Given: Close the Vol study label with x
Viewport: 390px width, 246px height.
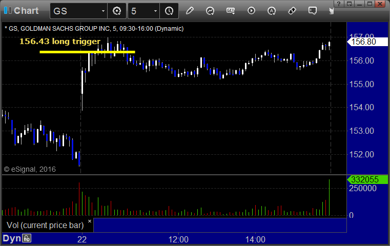Looking at the screenshot, I should pyautogui.click(x=90, y=221).
